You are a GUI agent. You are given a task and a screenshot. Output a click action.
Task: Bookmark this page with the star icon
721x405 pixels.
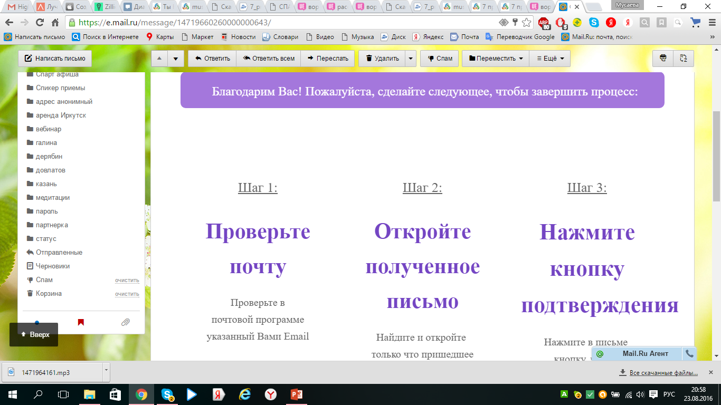(x=526, y=23)
